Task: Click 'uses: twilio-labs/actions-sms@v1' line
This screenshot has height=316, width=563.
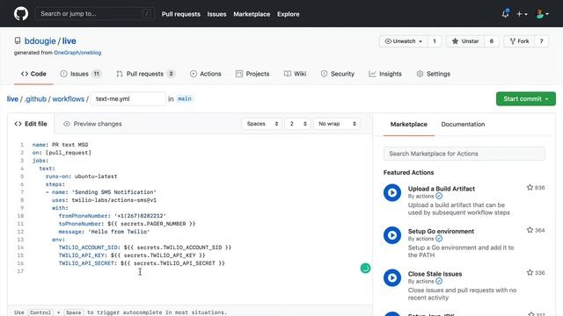Action: (x=104, y=200)
